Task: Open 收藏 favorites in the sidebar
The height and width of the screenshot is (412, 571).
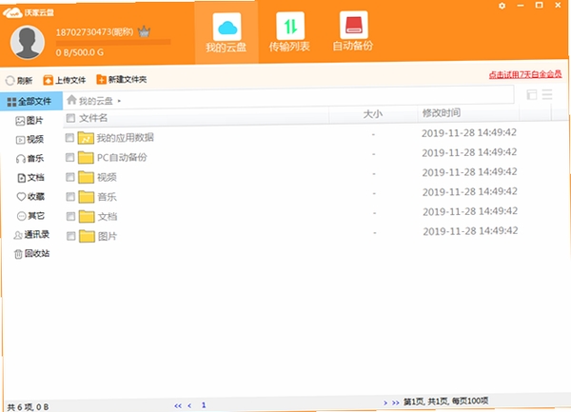Action: (30, 197)
